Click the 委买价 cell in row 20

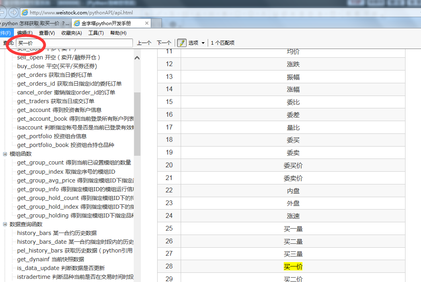(x=293, y=165)
